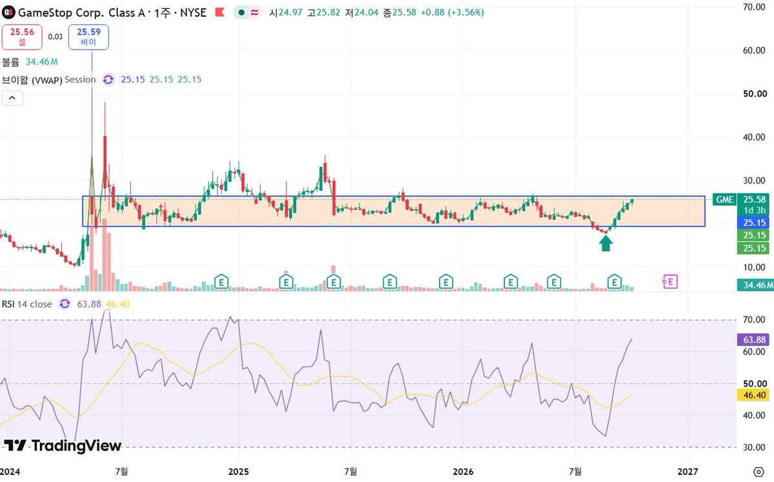Click the purple icon beside RSI 14 close
This screenshot has height=482, width=774.
[x=64, y=304]
